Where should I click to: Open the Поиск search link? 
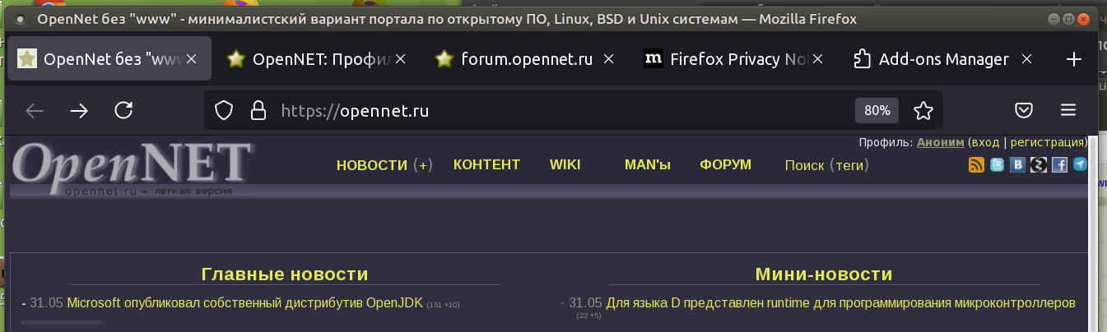804,165
